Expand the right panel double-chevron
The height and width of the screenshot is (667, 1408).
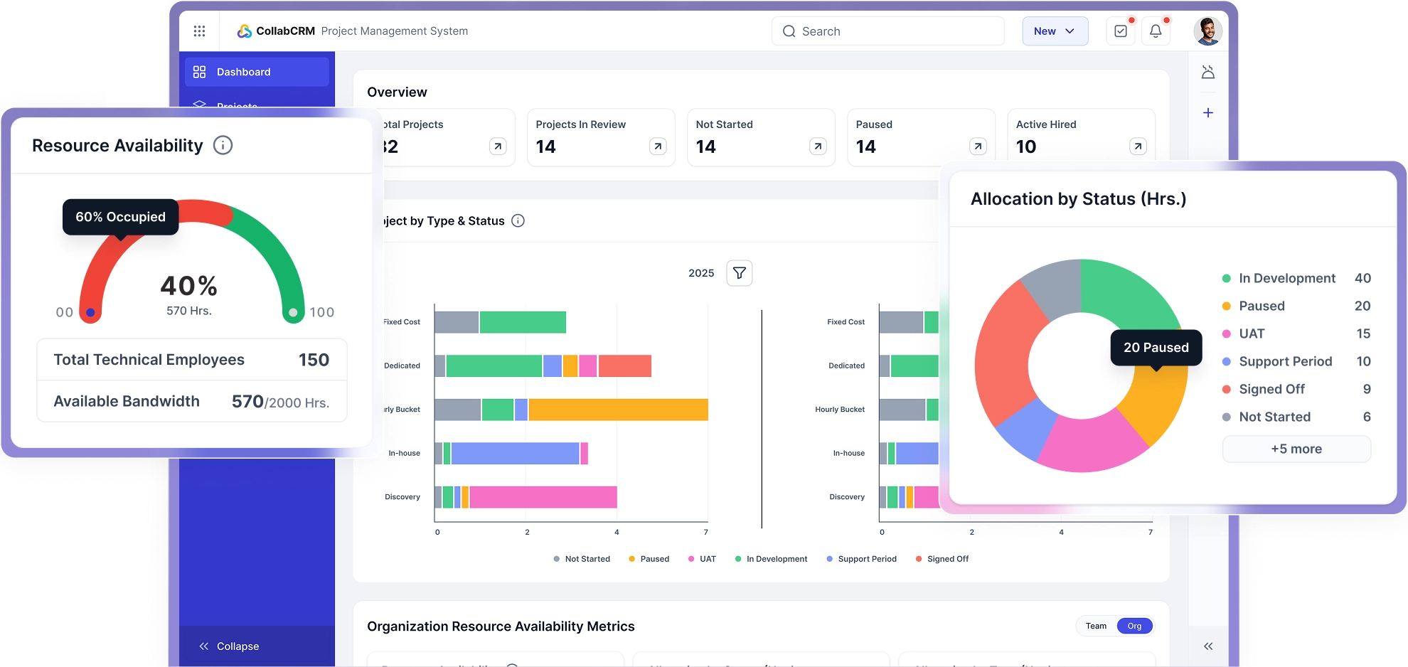point(1207,646)
